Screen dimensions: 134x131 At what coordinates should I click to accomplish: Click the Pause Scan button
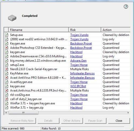point(96,121)
